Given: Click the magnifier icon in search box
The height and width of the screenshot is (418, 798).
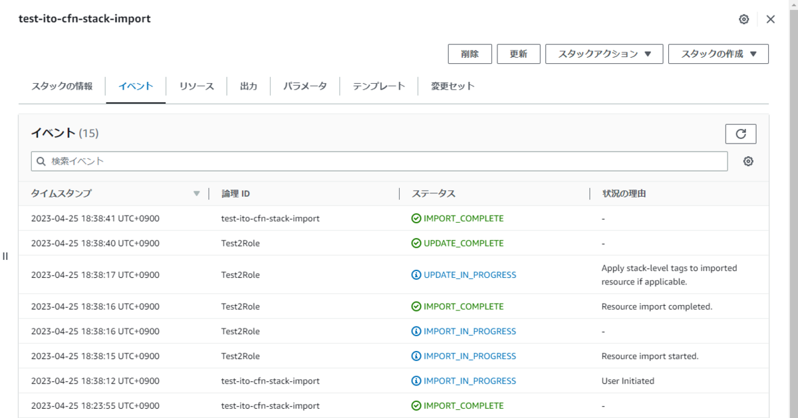Looking at the screenshot, I should (x=41, y=161).
